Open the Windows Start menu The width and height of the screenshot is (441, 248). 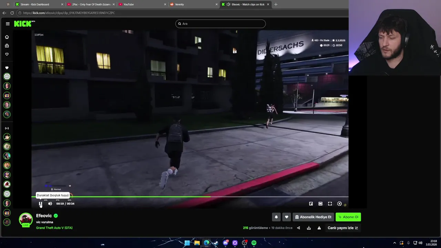[x=187, y=243]
